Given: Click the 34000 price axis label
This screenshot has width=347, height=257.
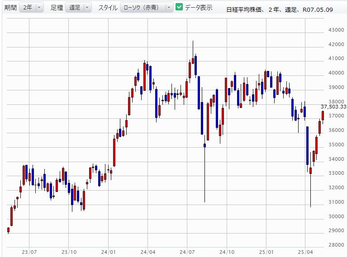Looking at the screenshot, I should click(x=336, y=159).
